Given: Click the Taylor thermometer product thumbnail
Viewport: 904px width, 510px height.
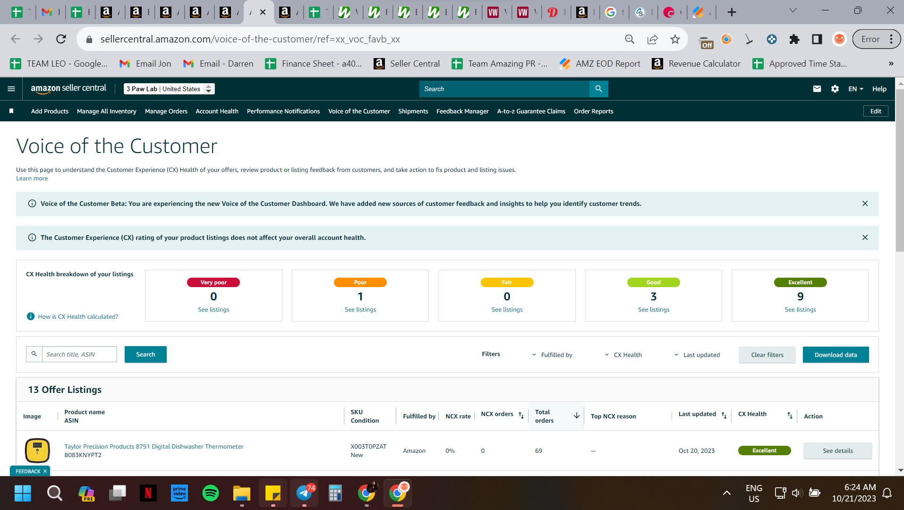Looking at the screenshot, I should coord(37,450).
